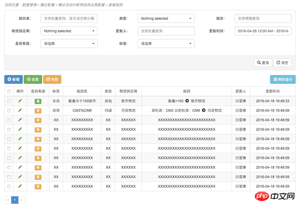Click the 清空 clear button
The height and width of the screenshot is (206, 300).
click(x=282, y=63)
